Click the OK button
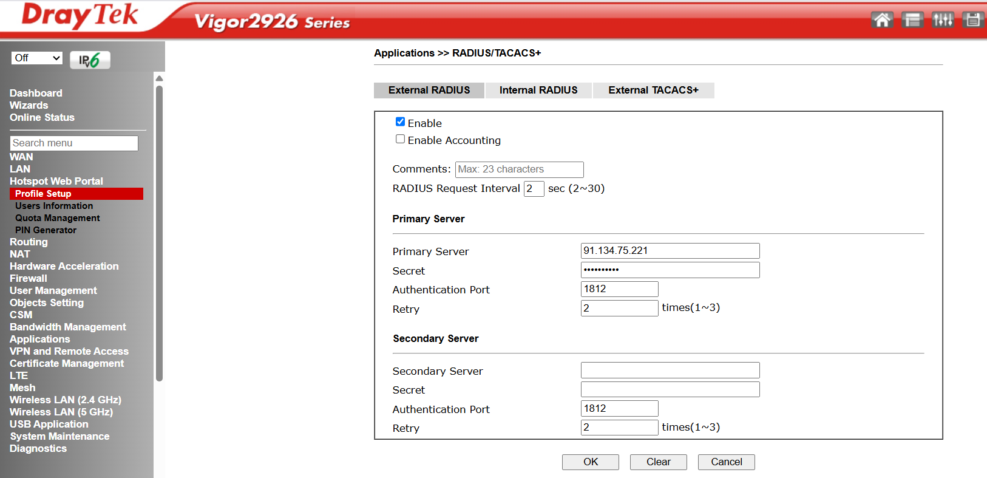 591,462
